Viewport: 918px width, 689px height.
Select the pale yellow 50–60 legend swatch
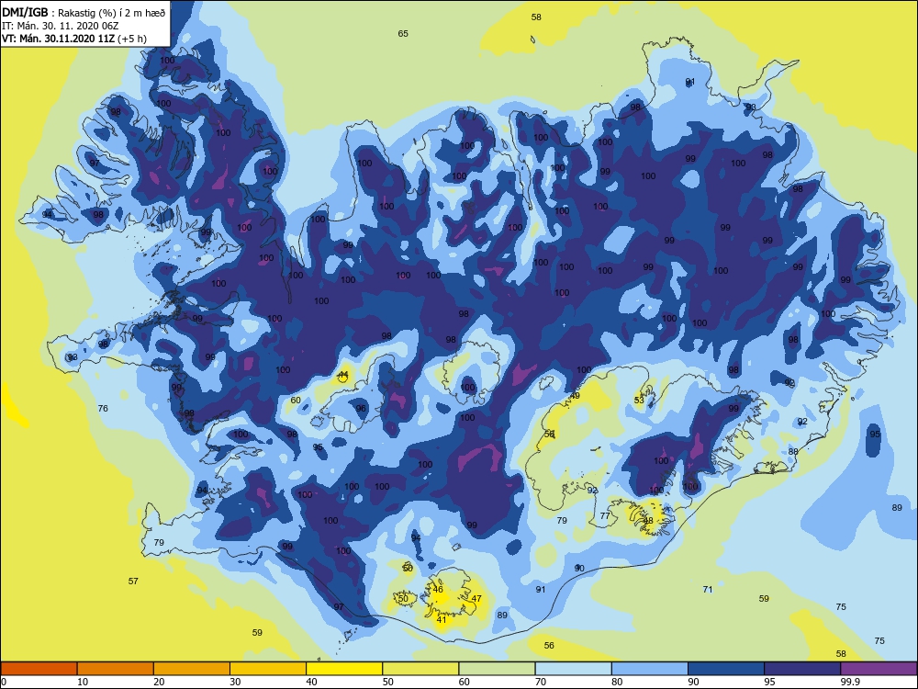420,669
